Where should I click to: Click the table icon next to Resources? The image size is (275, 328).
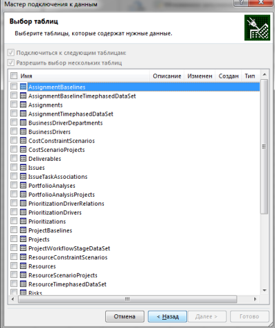pos(23,266)
